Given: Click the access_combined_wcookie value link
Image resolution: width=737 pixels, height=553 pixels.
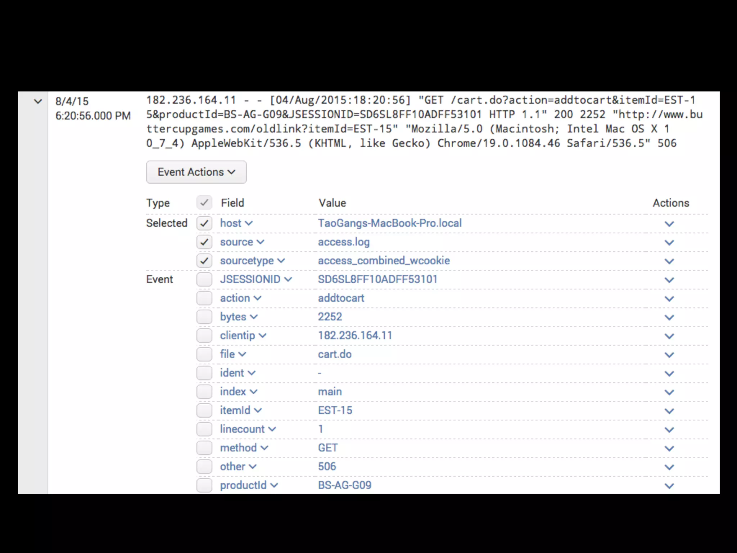Looking at the screenshot, I should pos(384,261).
